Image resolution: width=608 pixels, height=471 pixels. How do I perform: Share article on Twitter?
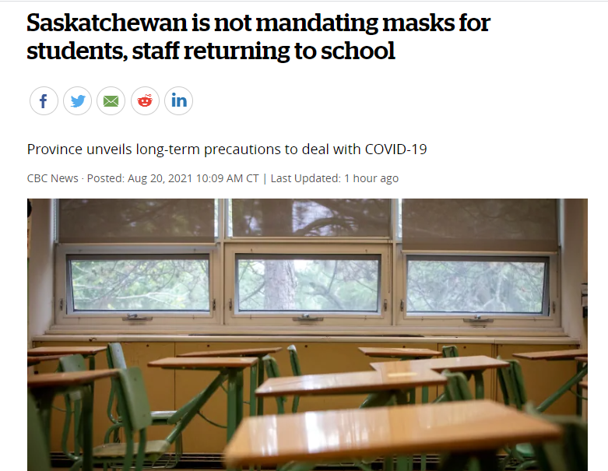point(78,100)
